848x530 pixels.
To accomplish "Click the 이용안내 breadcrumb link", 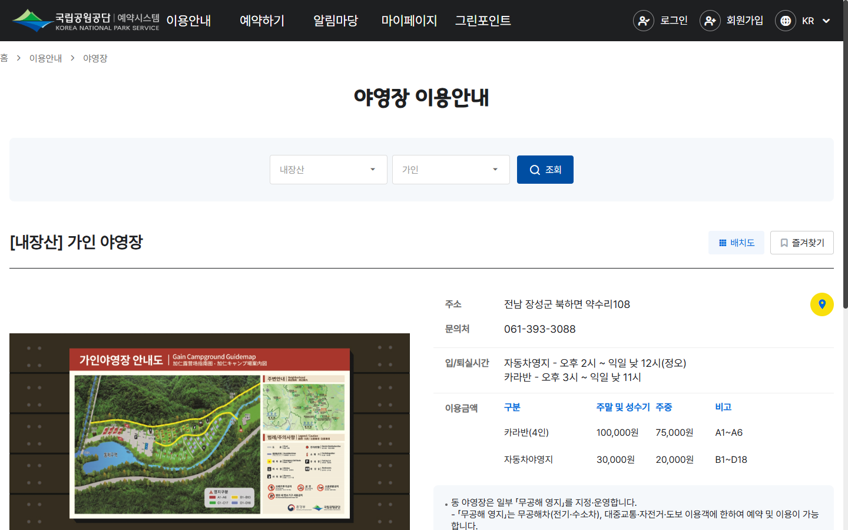I will (x=46, y=58).
